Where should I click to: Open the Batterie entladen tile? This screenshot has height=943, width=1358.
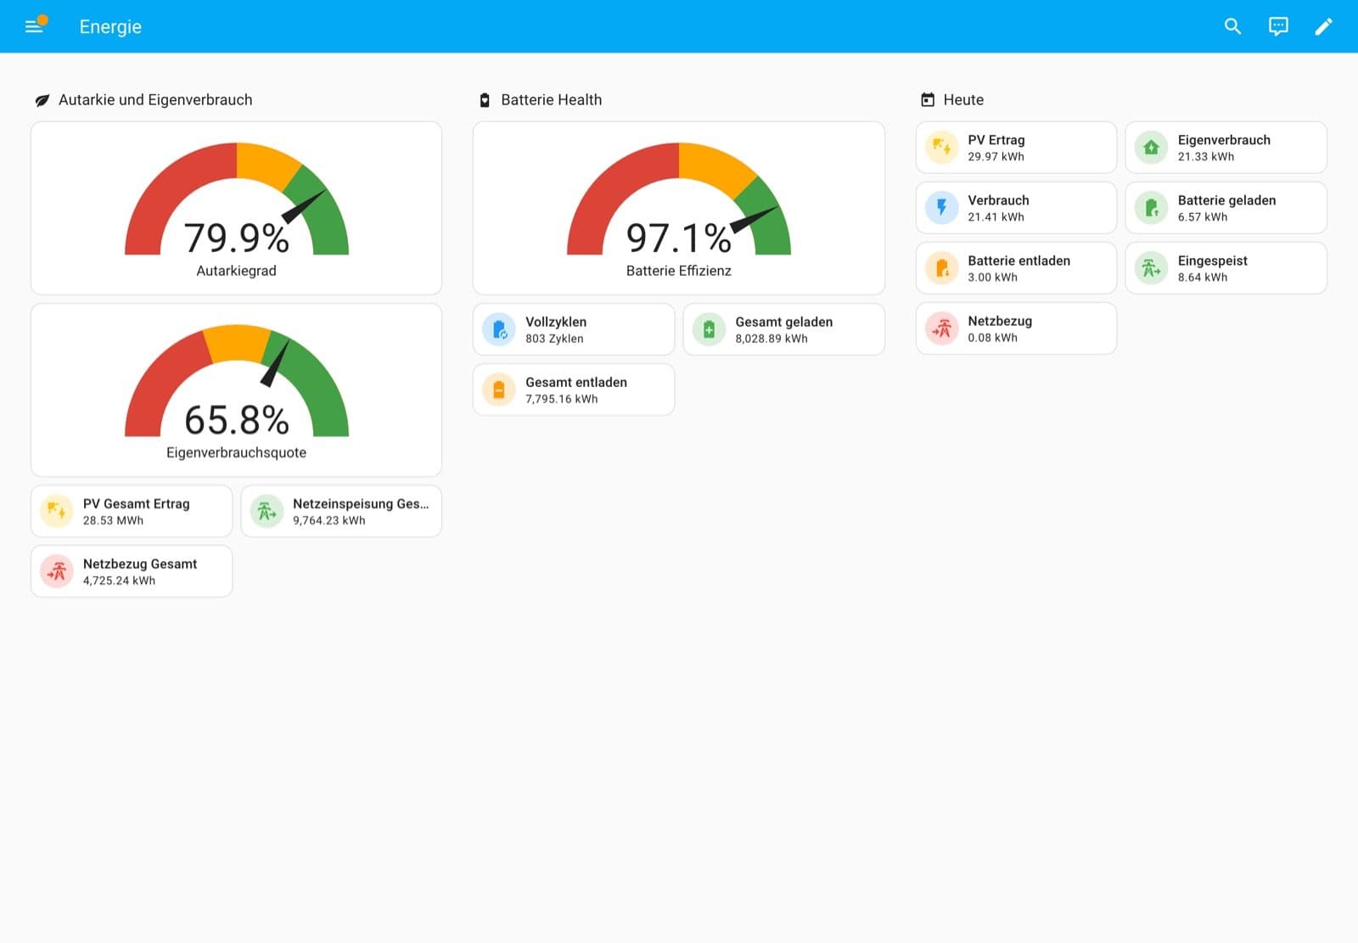pyautogui.click(x=1016, y=268)
